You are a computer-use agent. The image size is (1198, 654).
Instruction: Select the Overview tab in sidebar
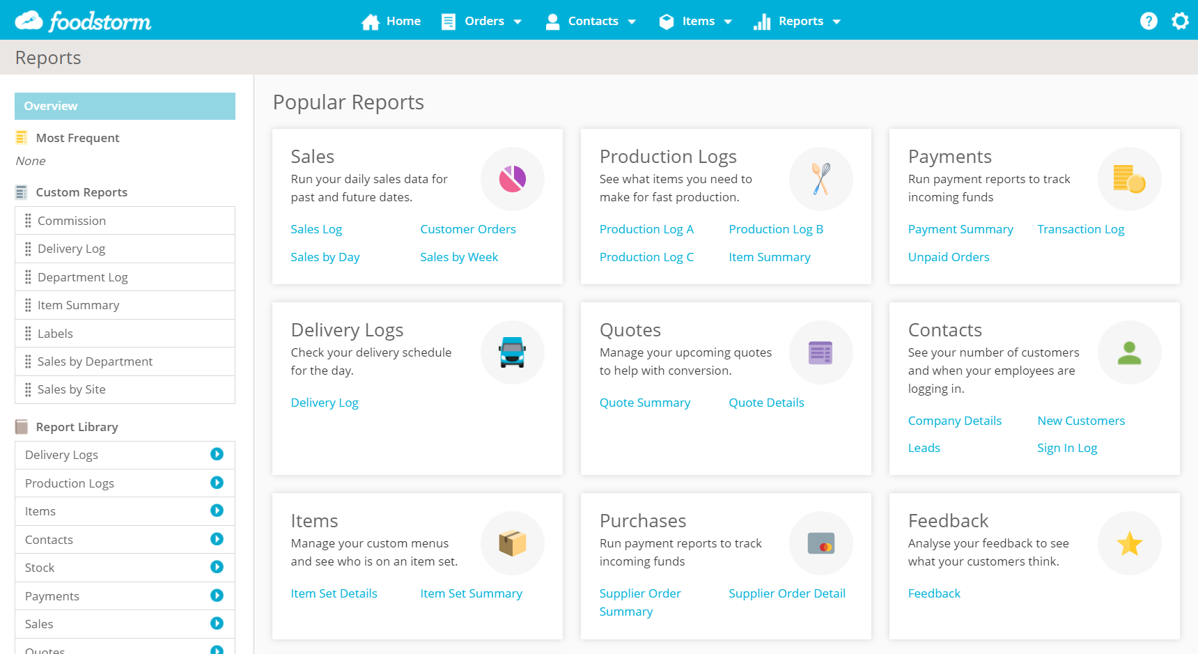pyautogui.click(x=125, y=106)
